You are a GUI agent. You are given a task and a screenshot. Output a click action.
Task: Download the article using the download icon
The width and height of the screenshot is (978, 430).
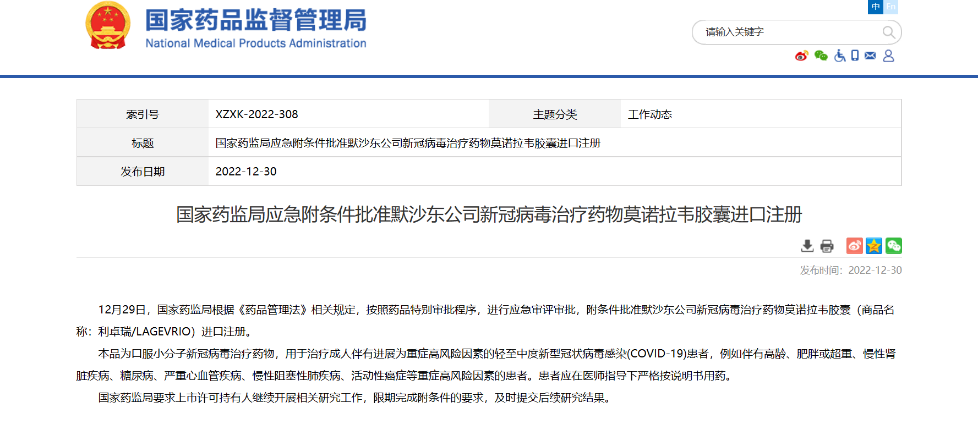pos(807,246)
